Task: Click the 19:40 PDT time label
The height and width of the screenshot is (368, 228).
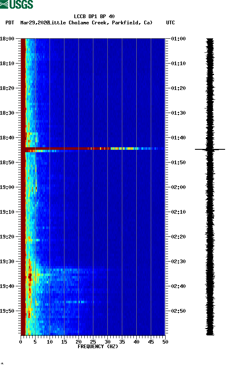Action: pyautogui.click(x=7, y=286)
